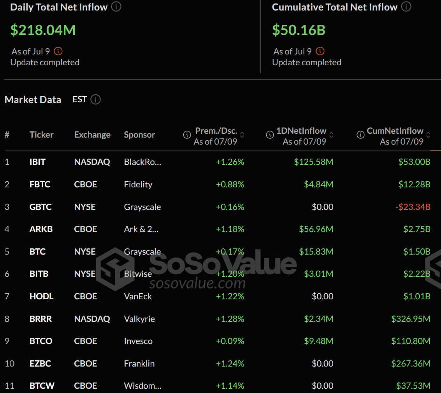This screenshot has width=441, height=393.
Task: Click red info icon under $218.04M
Action: (x=58, y=51)
